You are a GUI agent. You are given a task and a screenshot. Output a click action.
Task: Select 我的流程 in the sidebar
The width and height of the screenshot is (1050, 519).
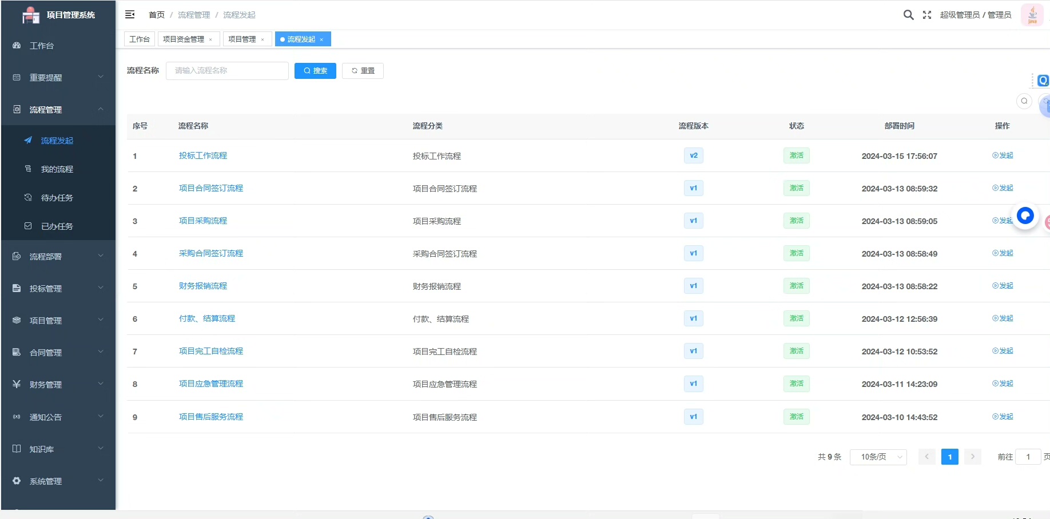pyautogui.click(x=57, y=169)
